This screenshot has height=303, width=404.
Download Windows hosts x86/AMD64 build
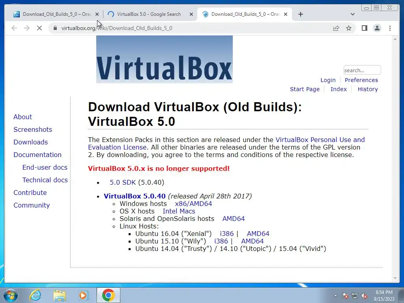point(193,204)
